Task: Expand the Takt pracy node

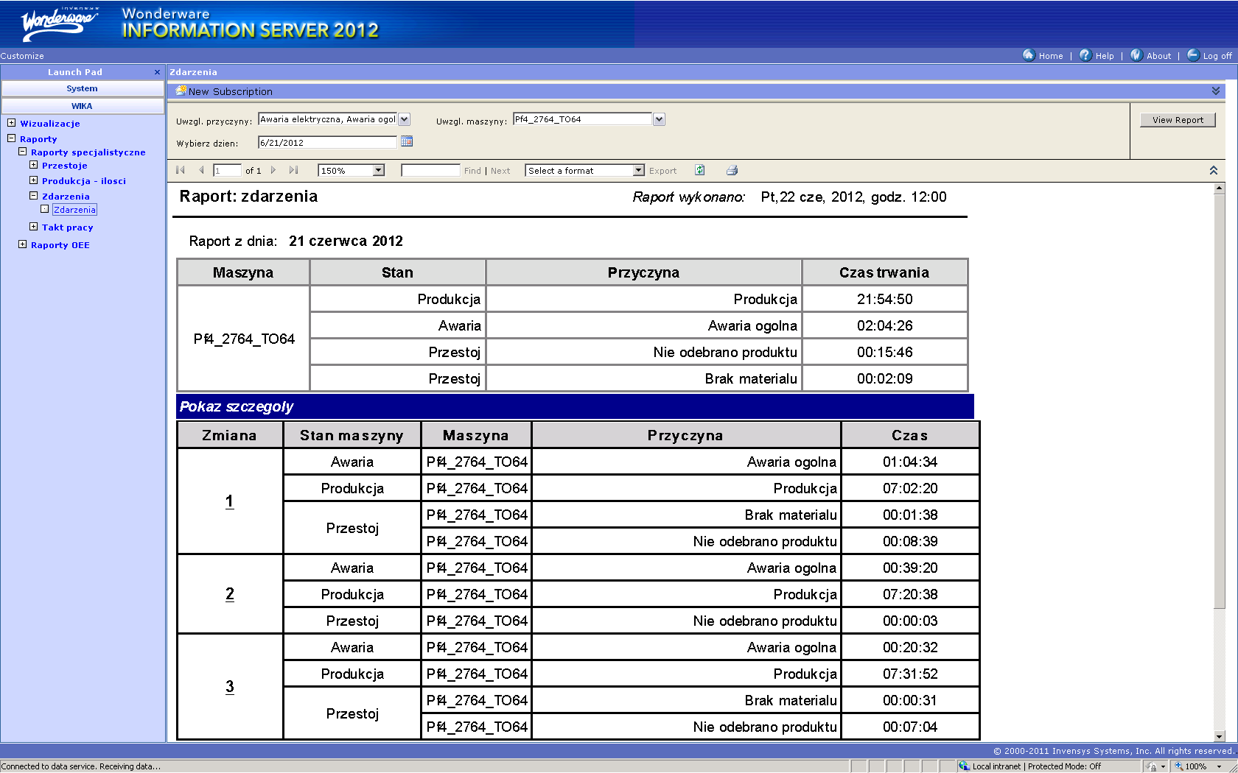Action: click(33, 227)
